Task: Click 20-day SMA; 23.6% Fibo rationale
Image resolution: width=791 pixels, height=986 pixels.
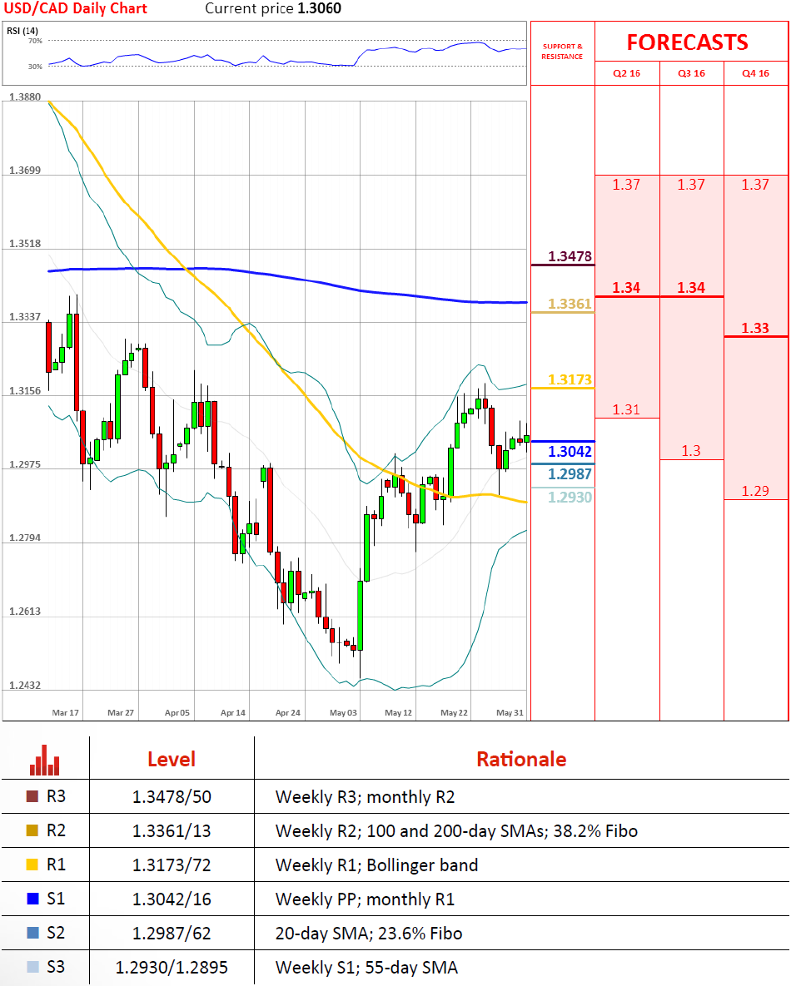Action: 369,934
